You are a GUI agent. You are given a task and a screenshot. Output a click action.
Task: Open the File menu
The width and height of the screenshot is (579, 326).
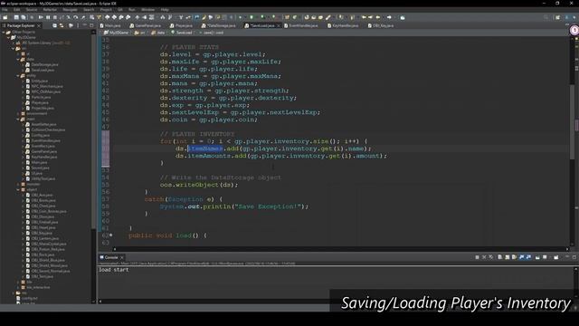click(x=5, y=10)
